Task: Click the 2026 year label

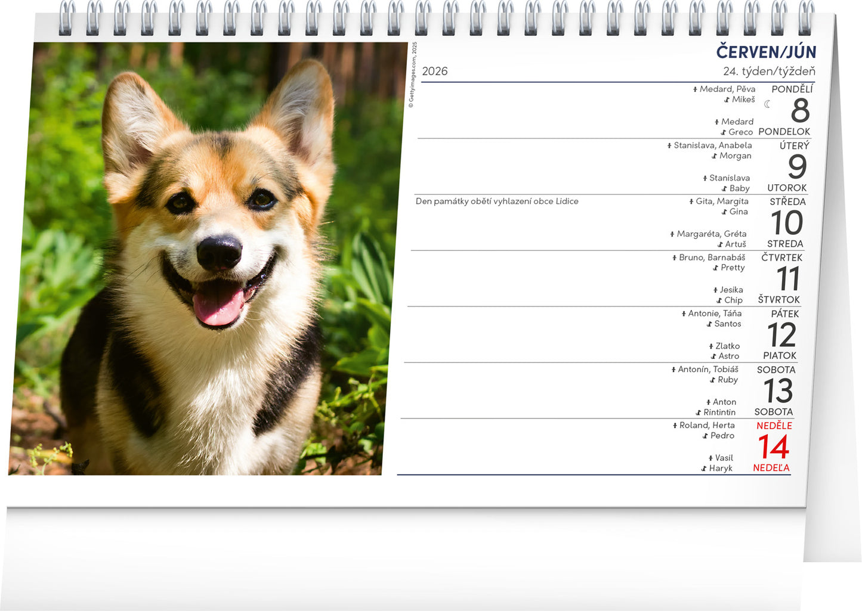Action: click(x=434, y=72)
